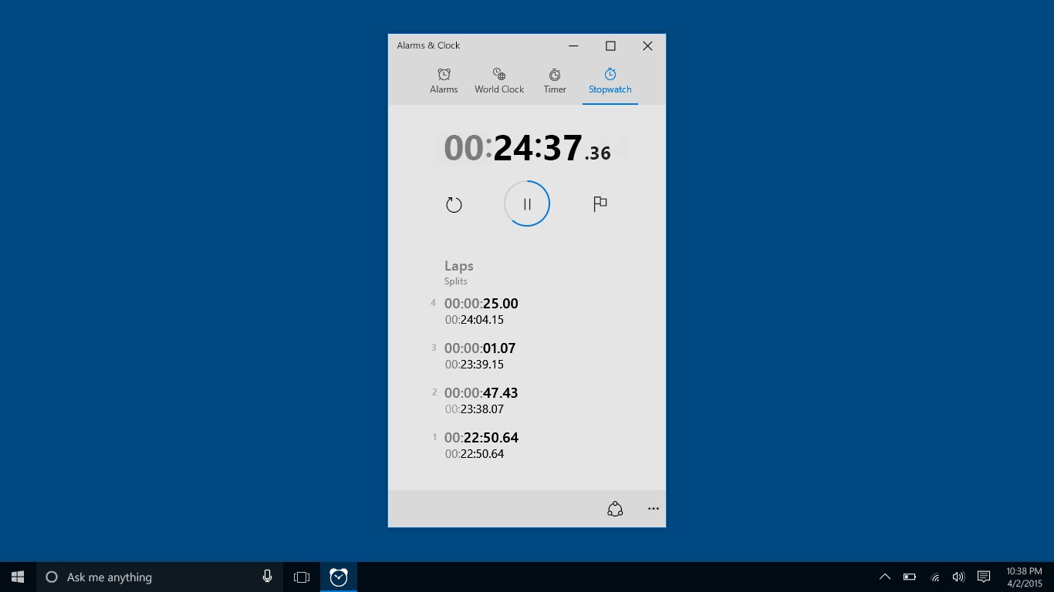Click the share icon in bottom bar

coord(615,509)
